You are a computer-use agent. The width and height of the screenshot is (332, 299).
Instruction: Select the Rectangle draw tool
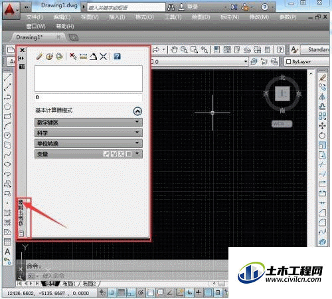7,116
